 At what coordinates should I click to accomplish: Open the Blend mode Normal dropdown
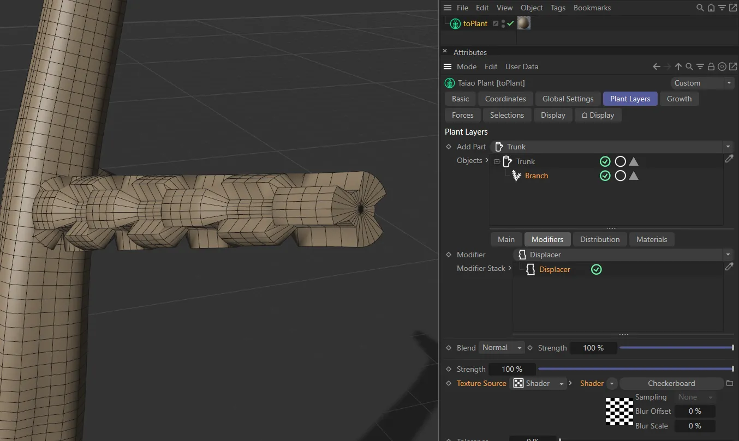501,348
